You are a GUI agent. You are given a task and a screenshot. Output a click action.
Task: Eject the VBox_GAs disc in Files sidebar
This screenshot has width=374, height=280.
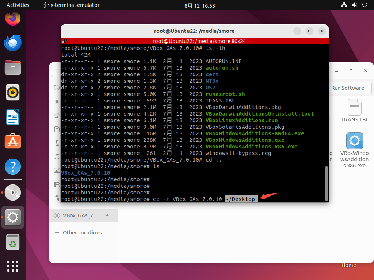pos(107,215)
